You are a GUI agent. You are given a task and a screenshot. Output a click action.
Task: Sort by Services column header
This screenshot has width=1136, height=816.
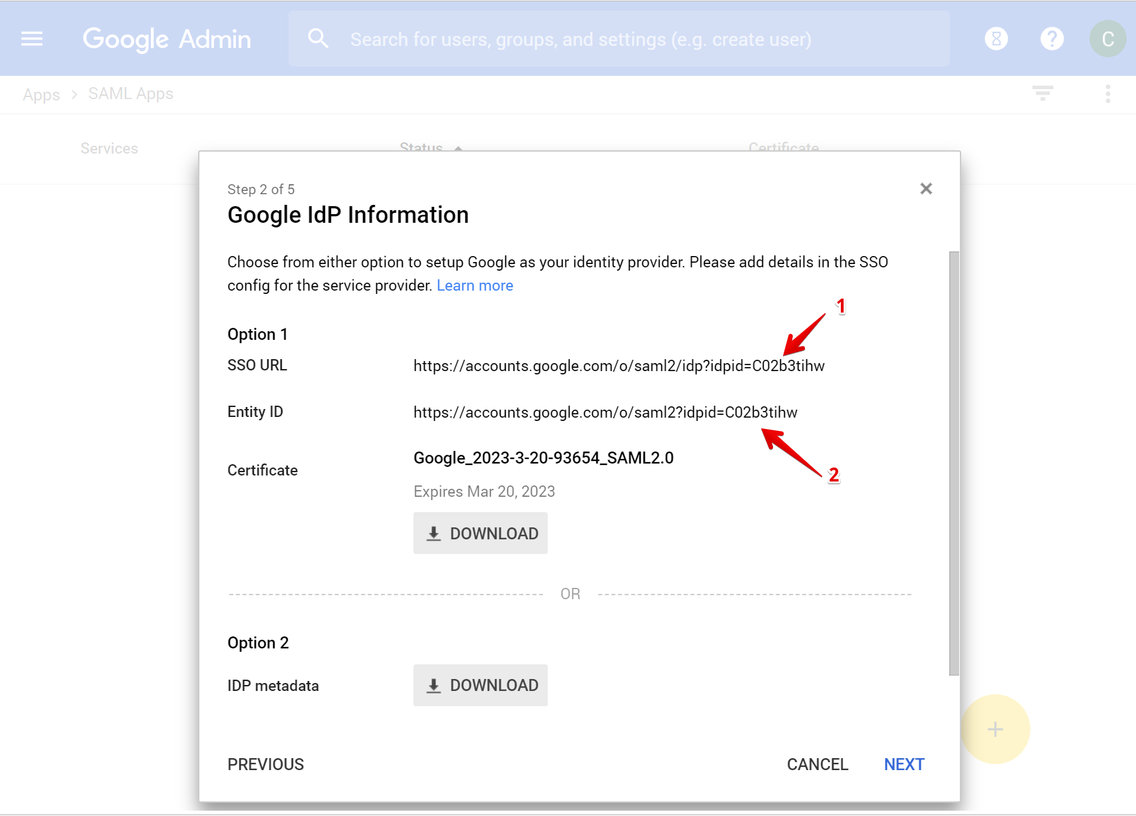[x=109, y=148]
